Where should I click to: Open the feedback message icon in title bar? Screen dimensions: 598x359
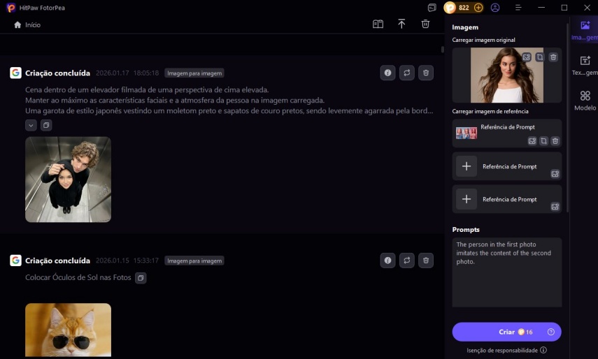point(432,8)
